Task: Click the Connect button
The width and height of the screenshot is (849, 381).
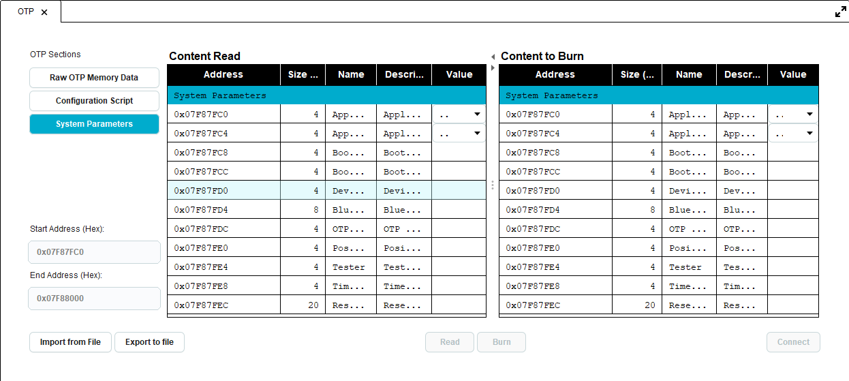Action: [x=793, y=342]
